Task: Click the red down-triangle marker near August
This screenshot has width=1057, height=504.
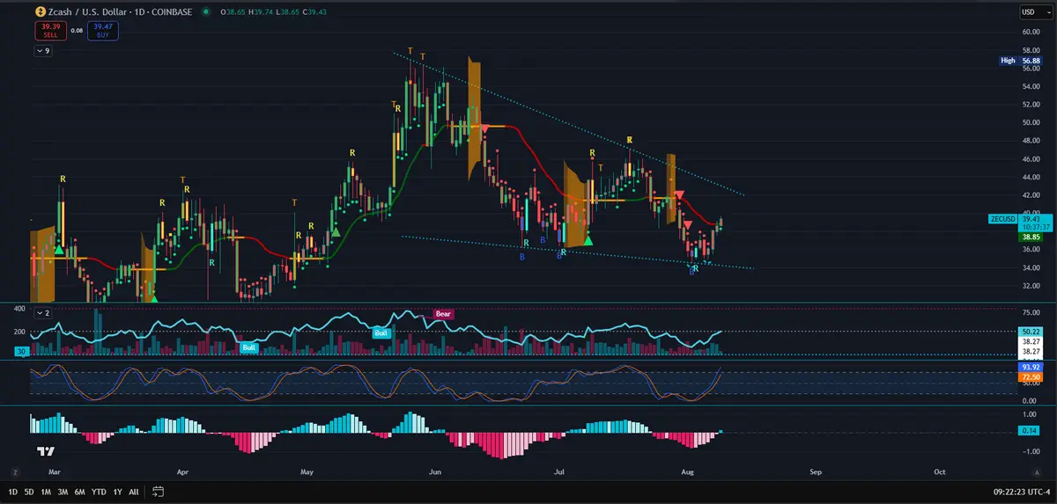Action: (688, 226)
